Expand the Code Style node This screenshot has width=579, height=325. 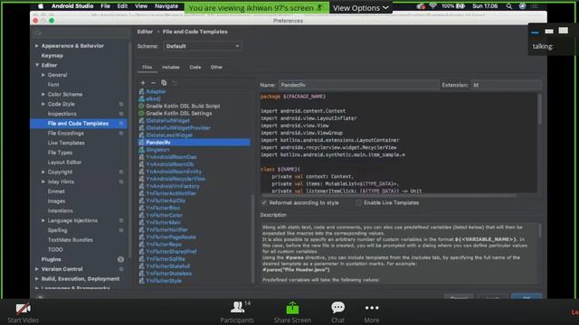pos(43,104)
